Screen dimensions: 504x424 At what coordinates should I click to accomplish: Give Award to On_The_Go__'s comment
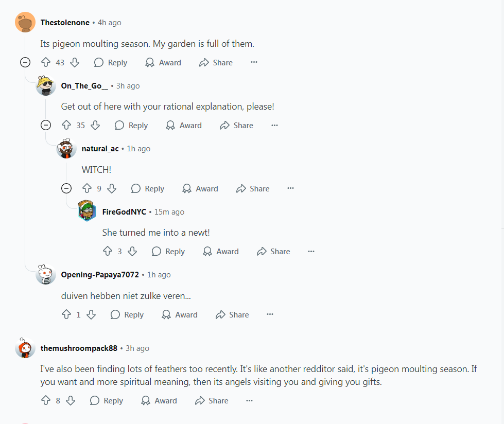coord(184,126)
